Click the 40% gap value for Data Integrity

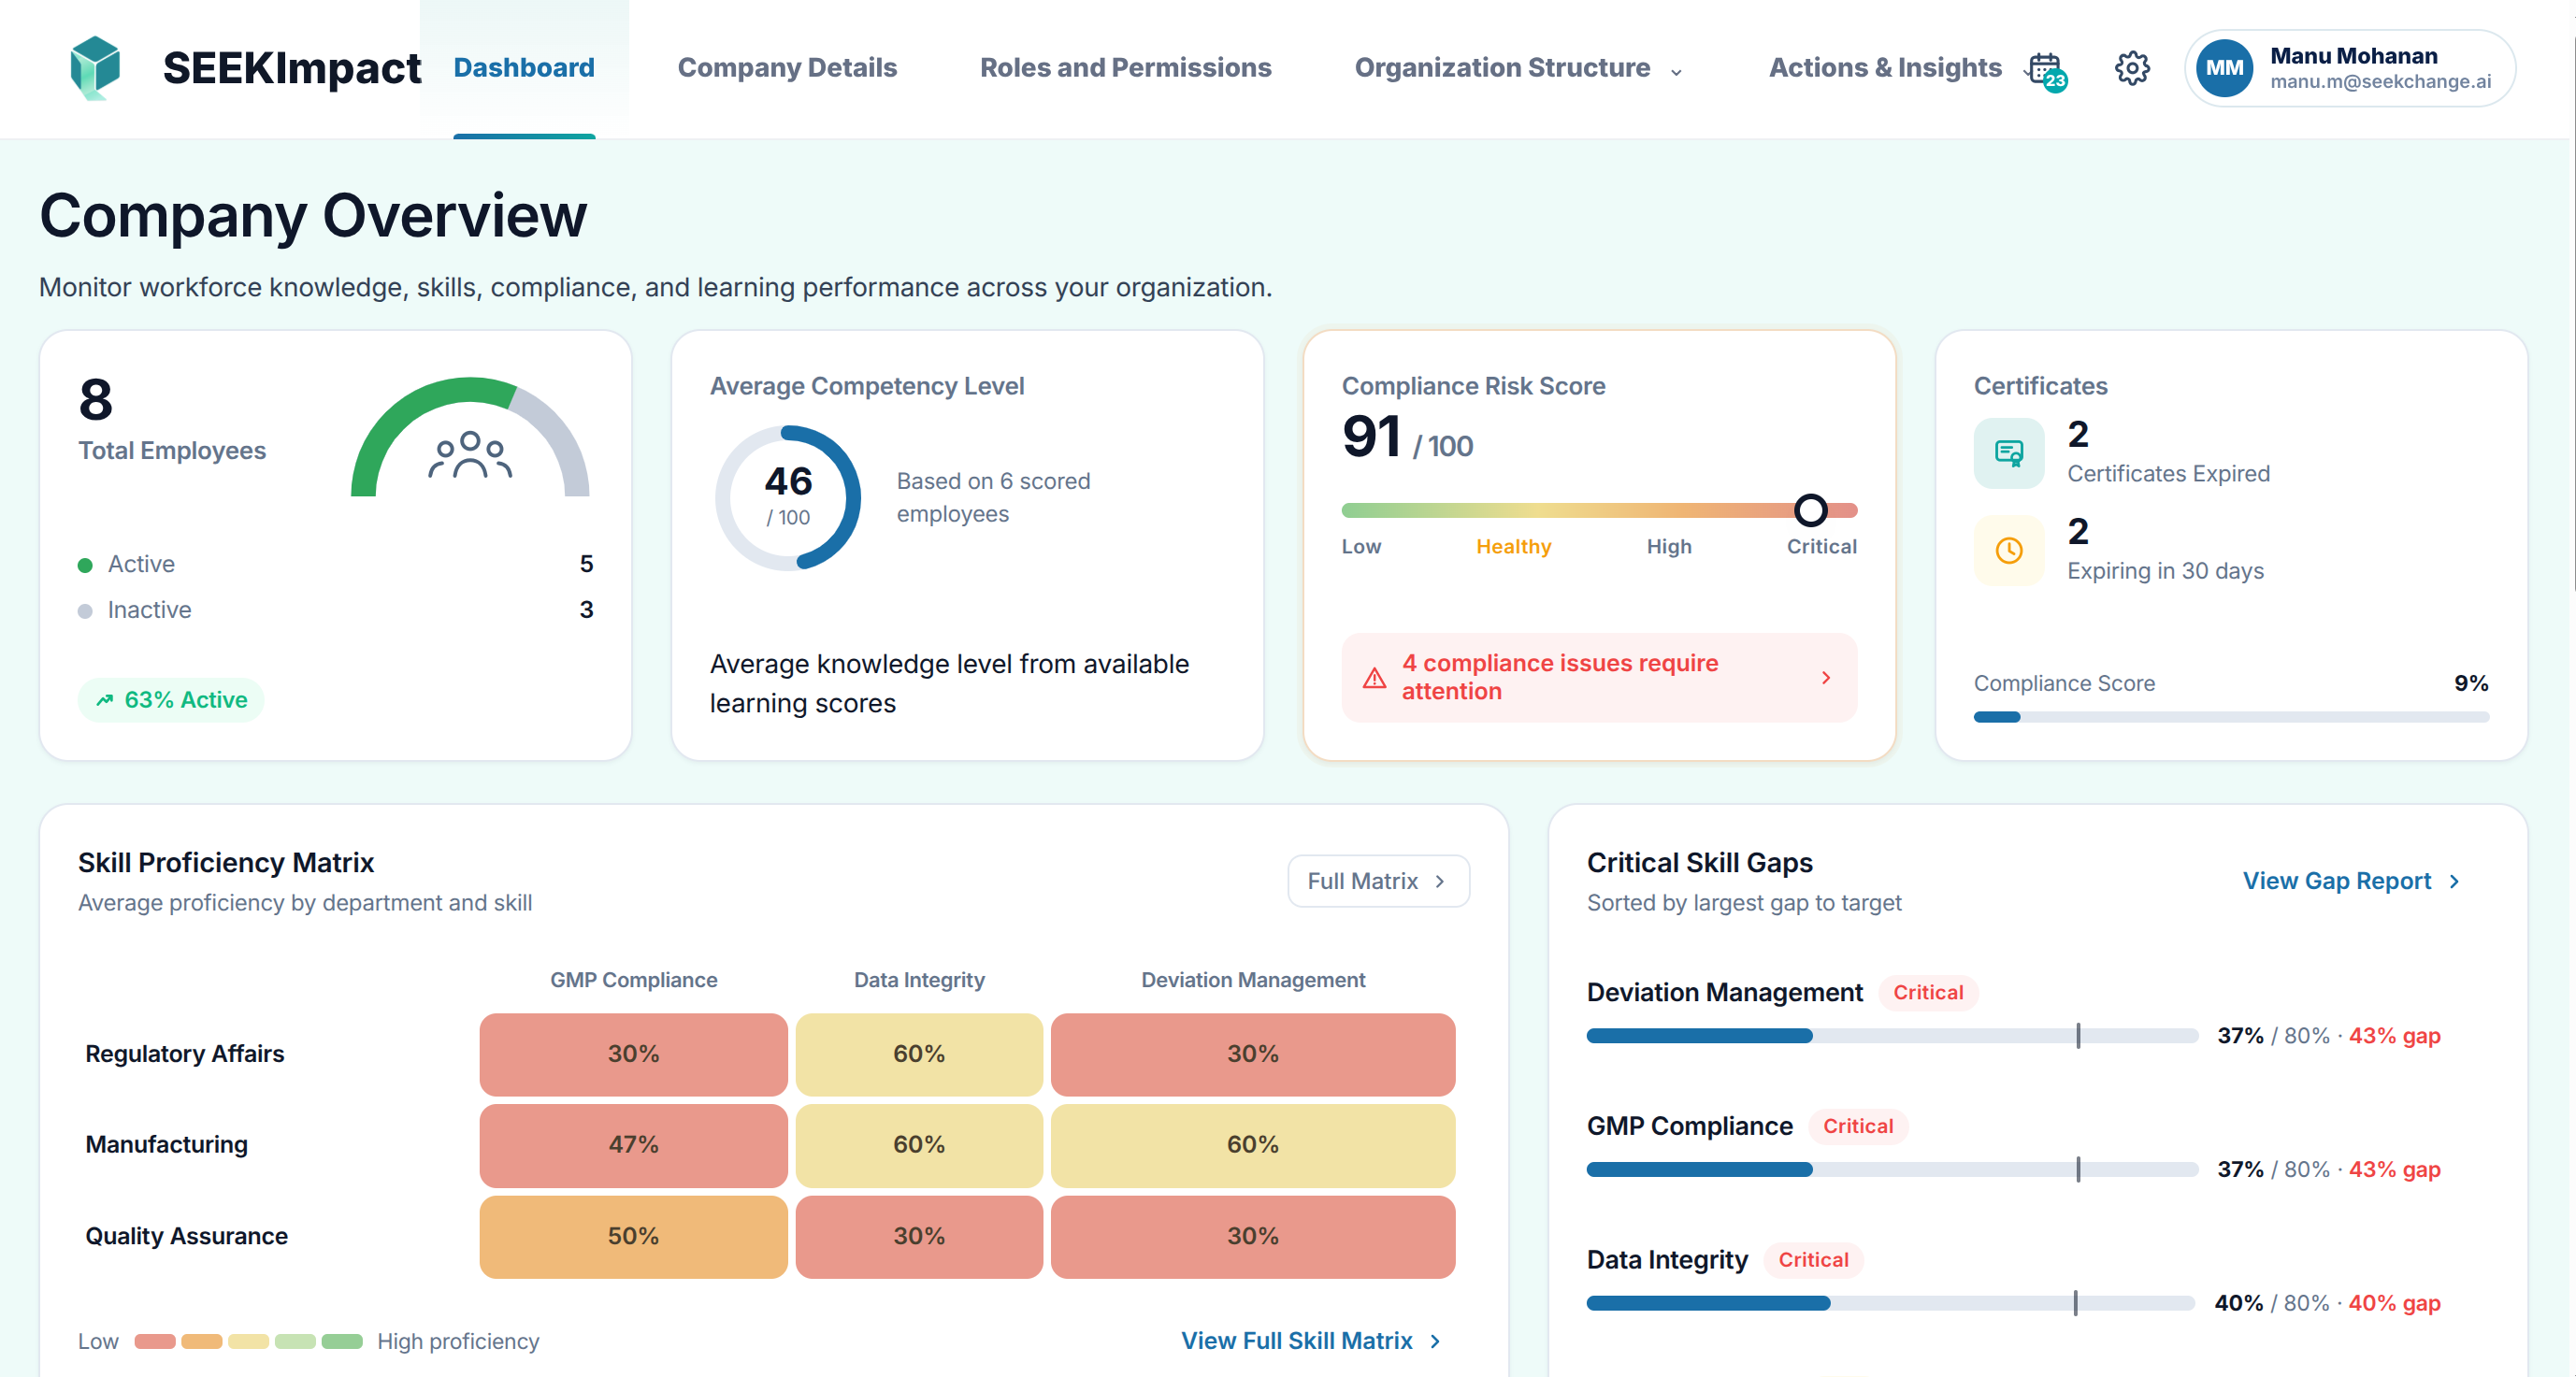pyautogui.click(x=2394, y=1303)
